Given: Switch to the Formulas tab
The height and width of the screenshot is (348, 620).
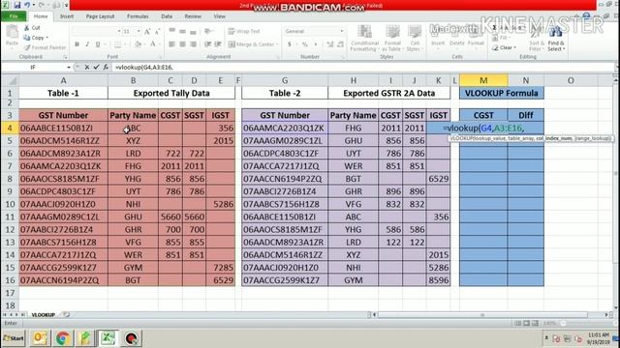Looking at the screenshot, I should (x=138, y=16).
